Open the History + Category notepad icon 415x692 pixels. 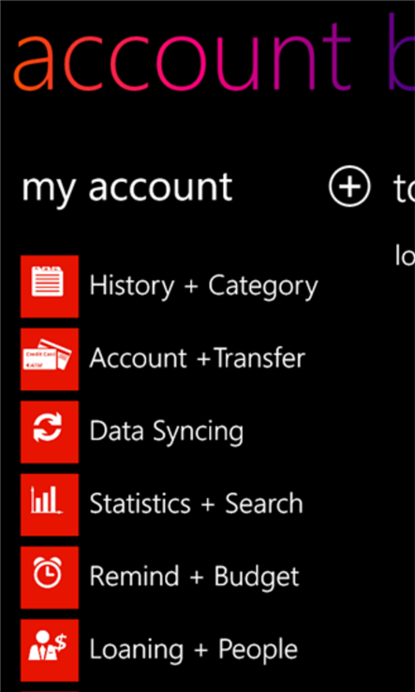coord(50,286)
